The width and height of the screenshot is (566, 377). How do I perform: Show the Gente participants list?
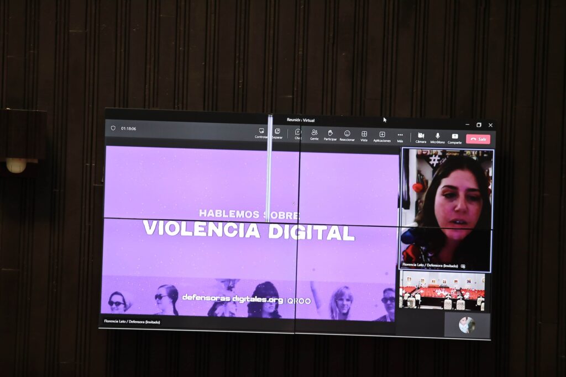[x=315, y=135]
